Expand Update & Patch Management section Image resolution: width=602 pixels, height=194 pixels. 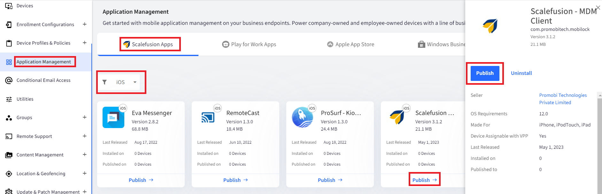tap(85, 191)
